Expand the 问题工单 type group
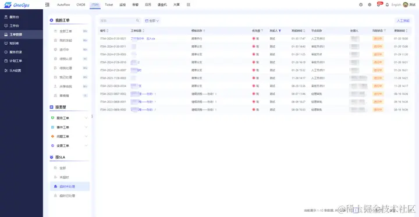 coord(86,136)
